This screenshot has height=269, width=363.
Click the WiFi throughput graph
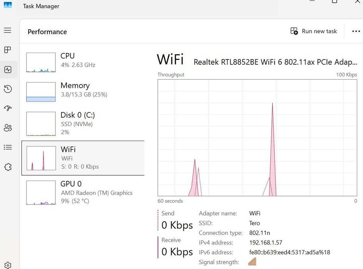pos(257,138)
